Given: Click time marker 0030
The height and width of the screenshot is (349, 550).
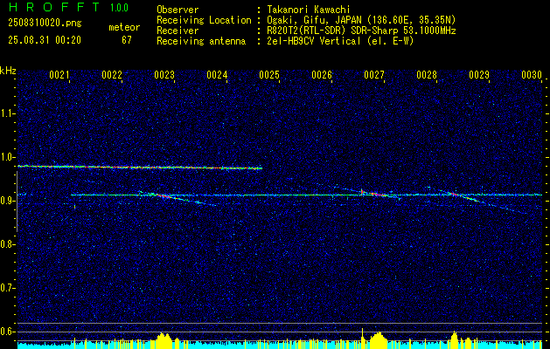Looking at the screenshot, I should [x=532, y=74].
